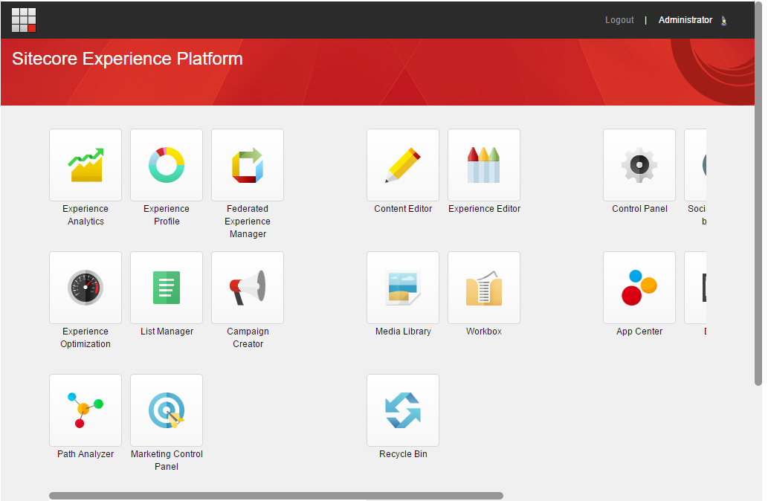Open the Experience Optimization gauge icon

(86, 288)
